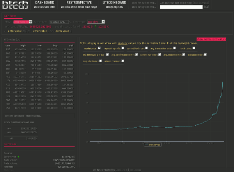
Task: Click the 'high' column header
Action: point(23,46)
